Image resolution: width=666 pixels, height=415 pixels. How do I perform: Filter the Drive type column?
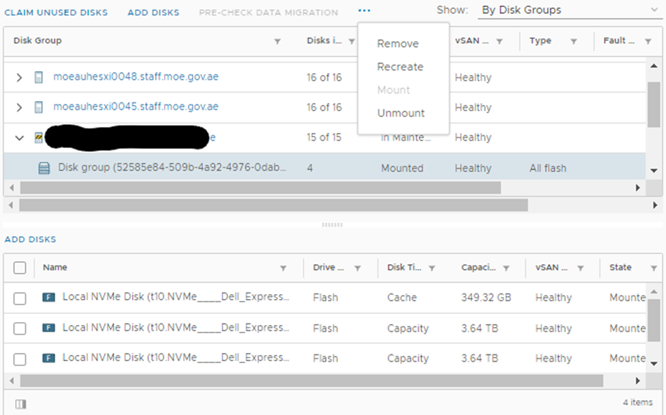(358, 268)
